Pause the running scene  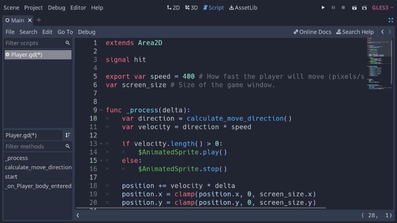[x=333, y=8]
